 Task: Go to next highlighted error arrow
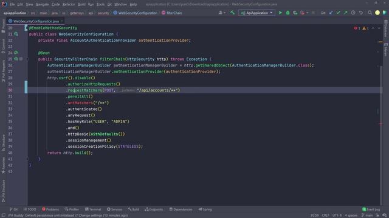coord(379,28)
